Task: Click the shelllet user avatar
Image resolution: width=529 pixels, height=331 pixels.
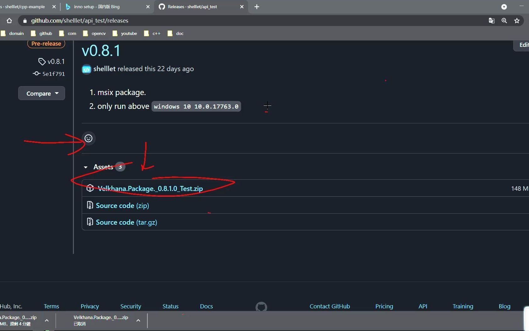Action: pyautogui.click(x=86, y=69)
